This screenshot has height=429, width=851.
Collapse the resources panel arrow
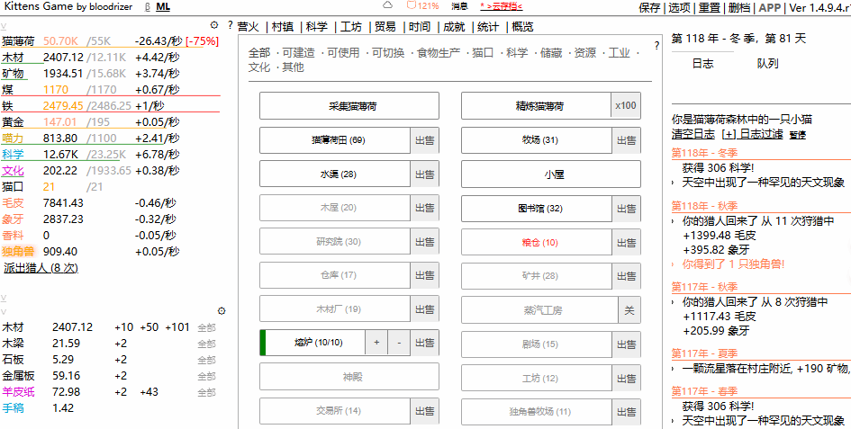pos(4,26)
